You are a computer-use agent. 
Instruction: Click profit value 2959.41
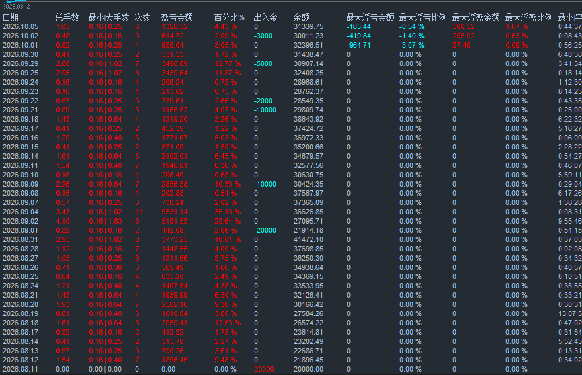(x=175, y=323)
